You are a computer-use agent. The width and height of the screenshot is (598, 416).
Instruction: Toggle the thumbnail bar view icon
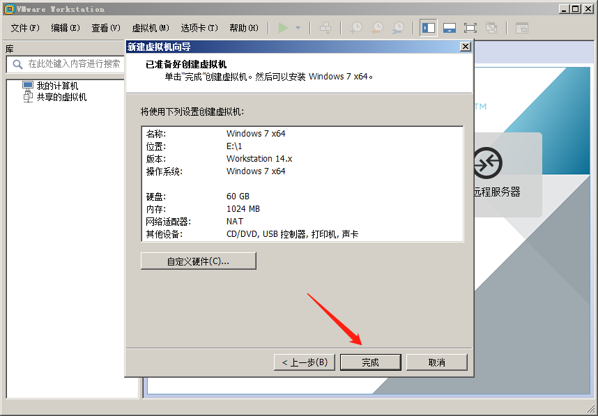tap(450, 28)
